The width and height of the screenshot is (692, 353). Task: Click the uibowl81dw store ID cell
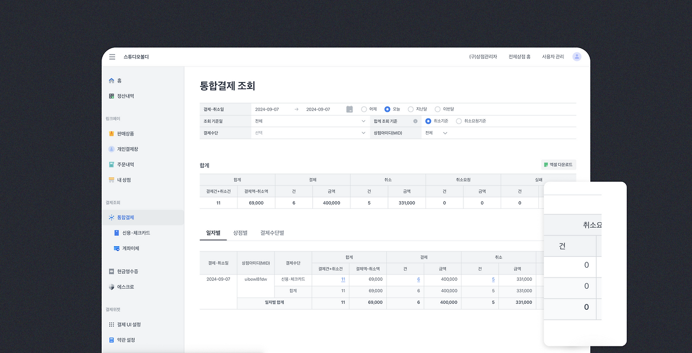[x=256, y=279]
